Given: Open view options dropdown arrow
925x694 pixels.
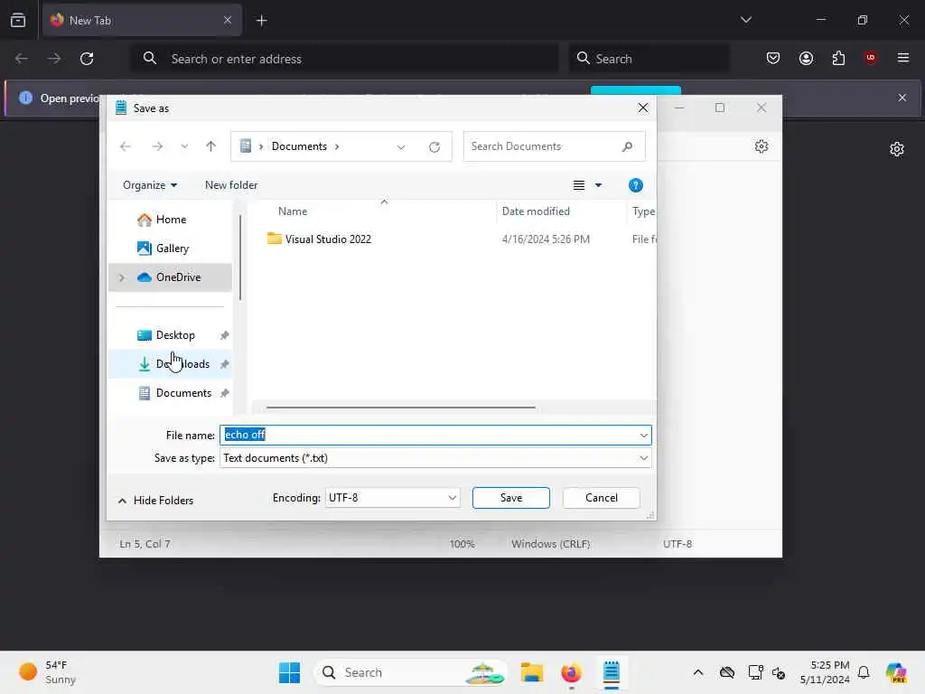Looking at the screenshot, I should 598,185.
